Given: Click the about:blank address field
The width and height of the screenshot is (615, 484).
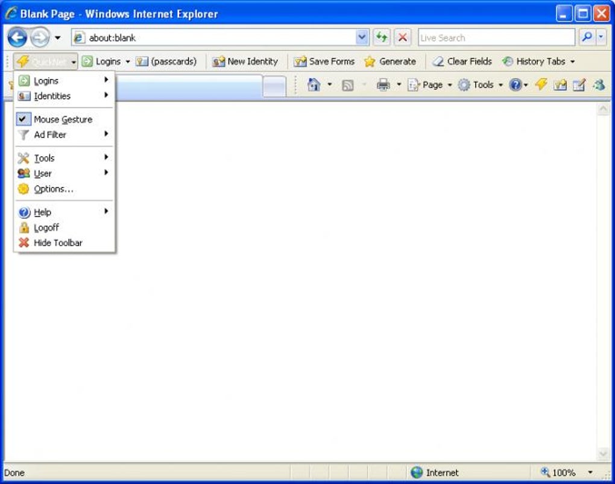Looking at the screenshot, I should (214, 37).
